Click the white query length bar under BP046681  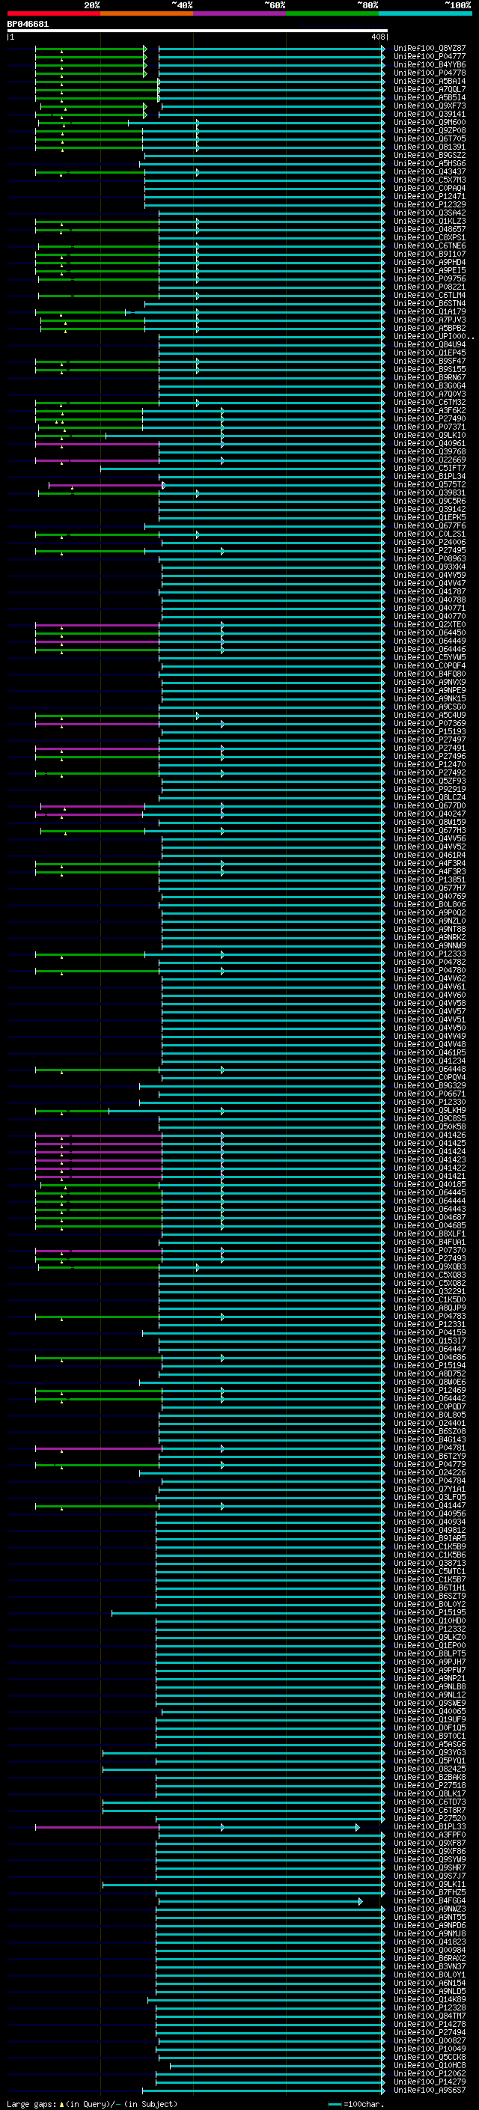pyautogui.click(x=198, y=30)
